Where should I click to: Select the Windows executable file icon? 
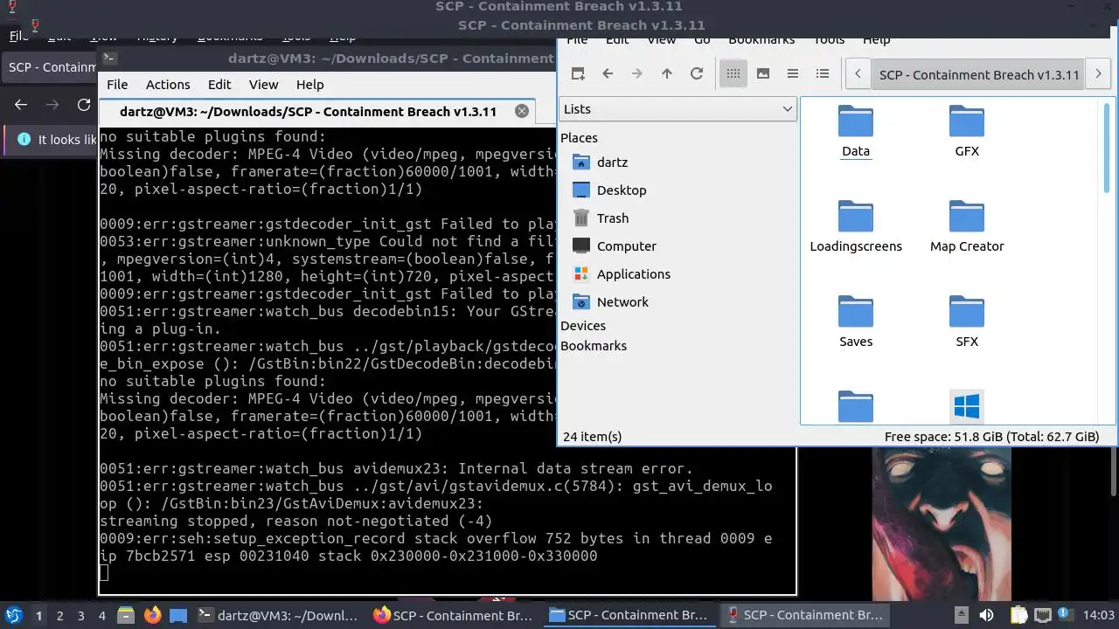point(967,406)
